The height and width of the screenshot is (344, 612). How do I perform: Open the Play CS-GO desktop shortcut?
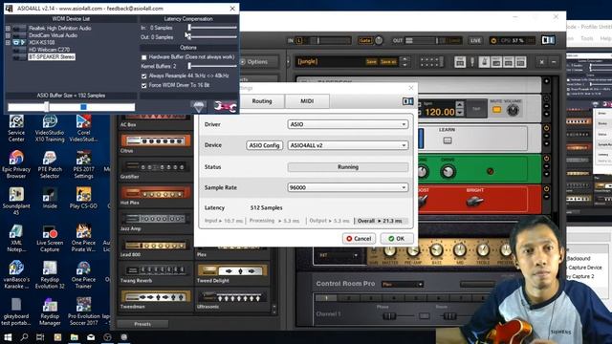pyautogui.click(x=83, y=198)
